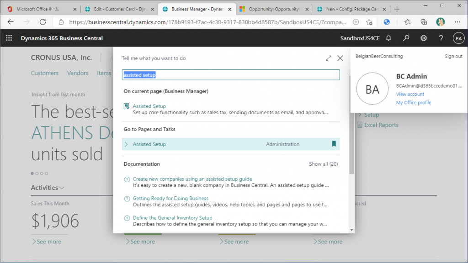Open the search magnifier in header

click(x=406, y=38)
